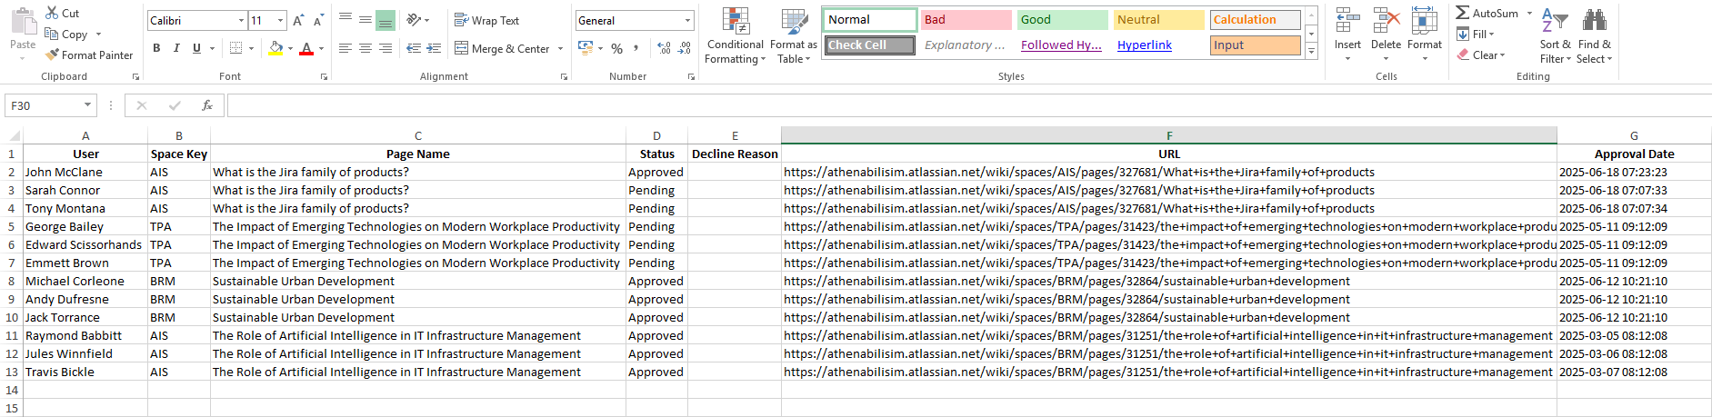The image size is (1712, 417).
Task: Click the Format cells button
Action: click(1425, 35)
